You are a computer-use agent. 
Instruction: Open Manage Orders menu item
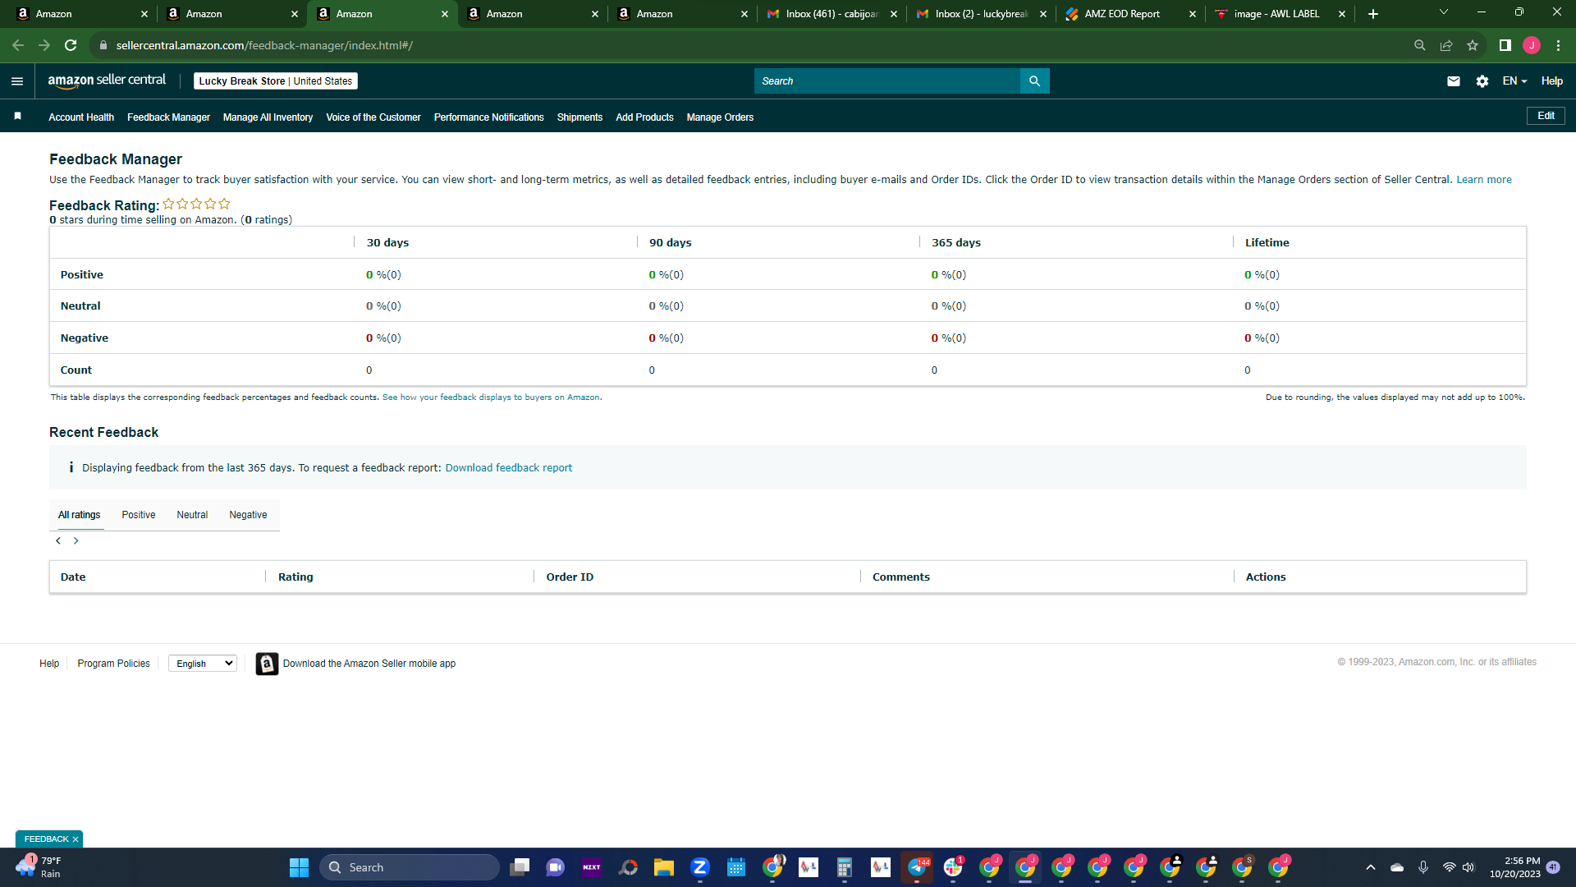(720, 117)
